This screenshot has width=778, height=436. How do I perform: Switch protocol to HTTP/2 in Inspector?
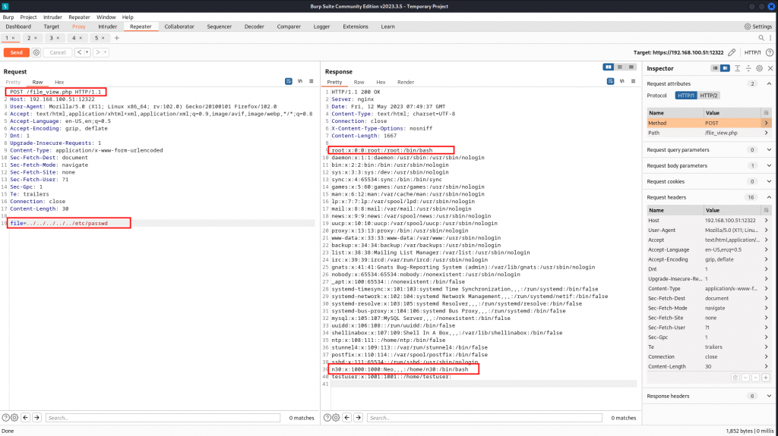(x=709, y=95)
